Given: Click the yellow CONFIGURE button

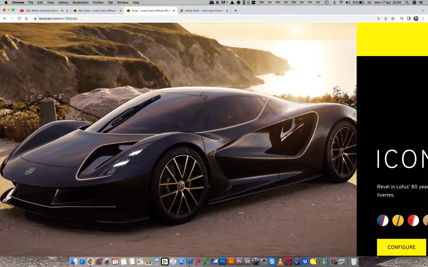Looking at the screenshot, I should (x=401, y=247).
